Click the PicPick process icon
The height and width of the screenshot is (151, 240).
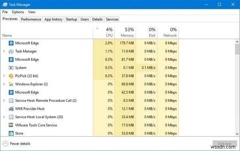pyautogui.click(x=11, y=76)
